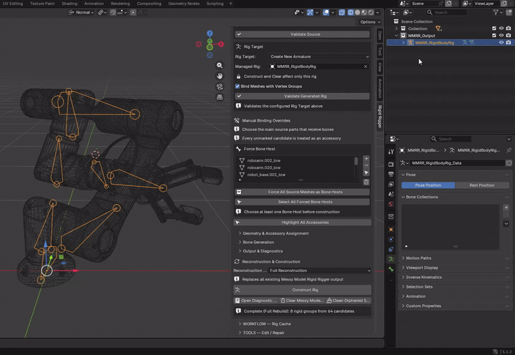
Task: Open viewport Options dropdown
Action: 370,22
